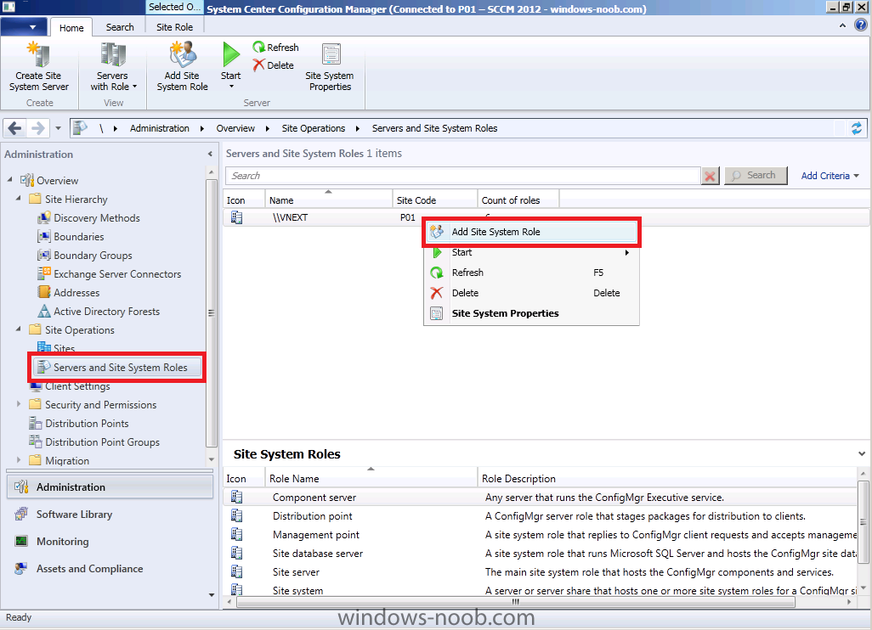The height and width of the screenshot is (630, 872).
Task: Click the red Delete icon in ribbon
Action: click(x=258, y=65)
